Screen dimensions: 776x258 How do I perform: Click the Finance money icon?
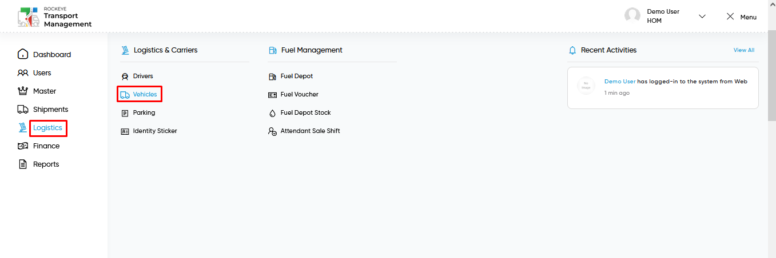click(23, 146)
